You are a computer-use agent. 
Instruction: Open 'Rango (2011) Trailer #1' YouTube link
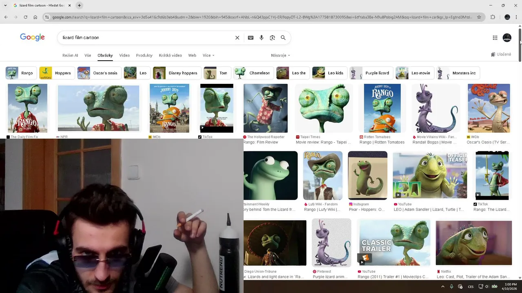pos(393,277)
